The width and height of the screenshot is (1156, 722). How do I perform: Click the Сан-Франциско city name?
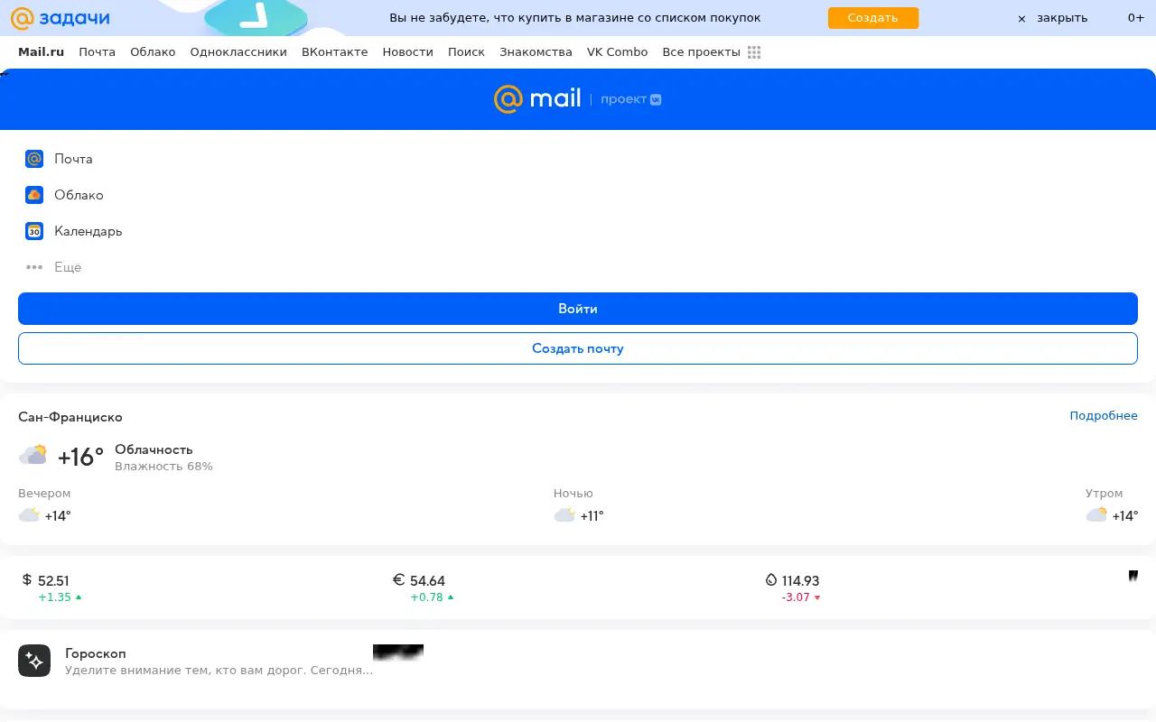70,417
